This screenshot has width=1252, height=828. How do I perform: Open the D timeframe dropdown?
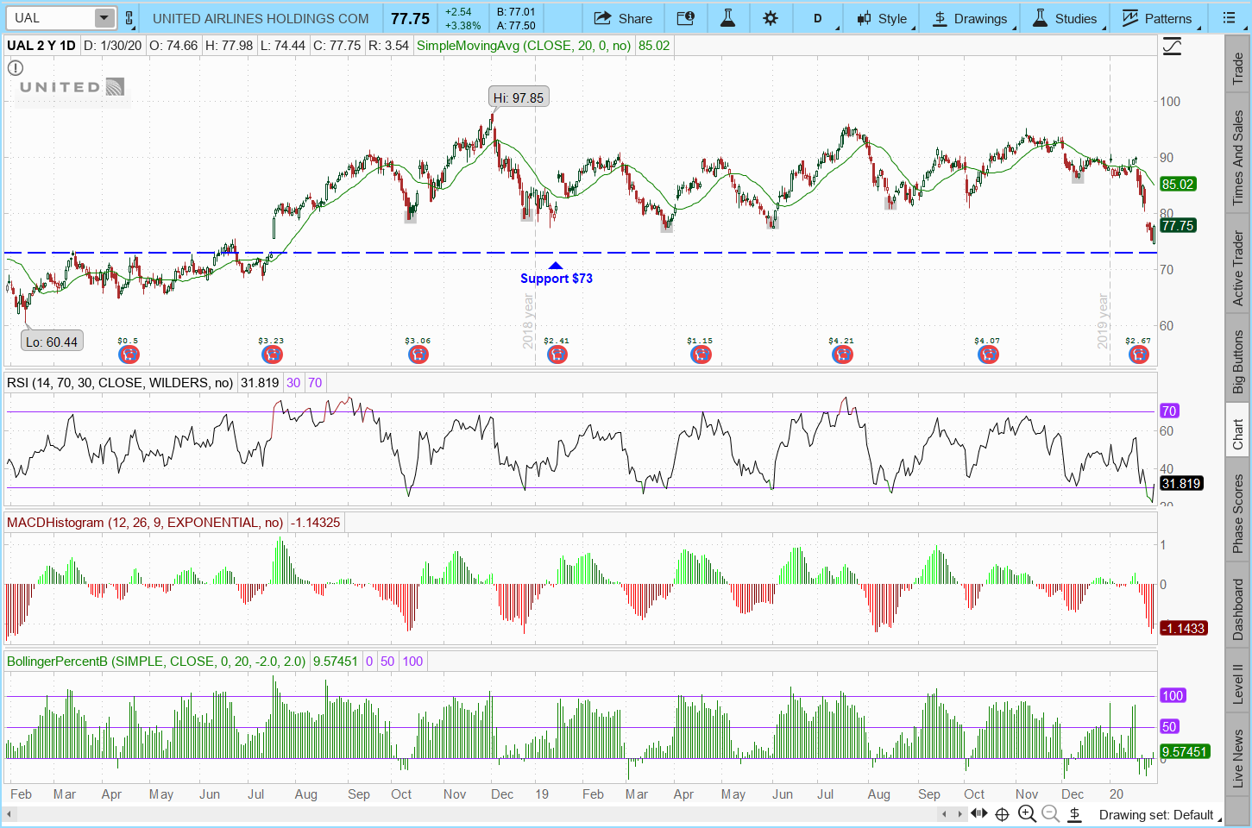click(x=818, y=18)
